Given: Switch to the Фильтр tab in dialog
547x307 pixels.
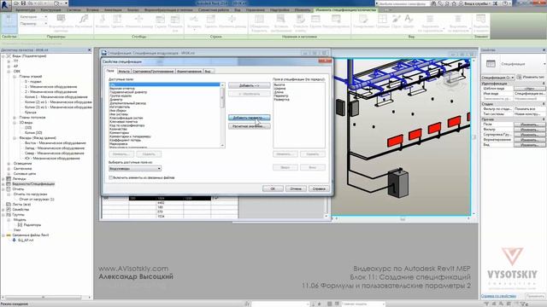Looking at the screenshot, I should click(x=124, y=72).
